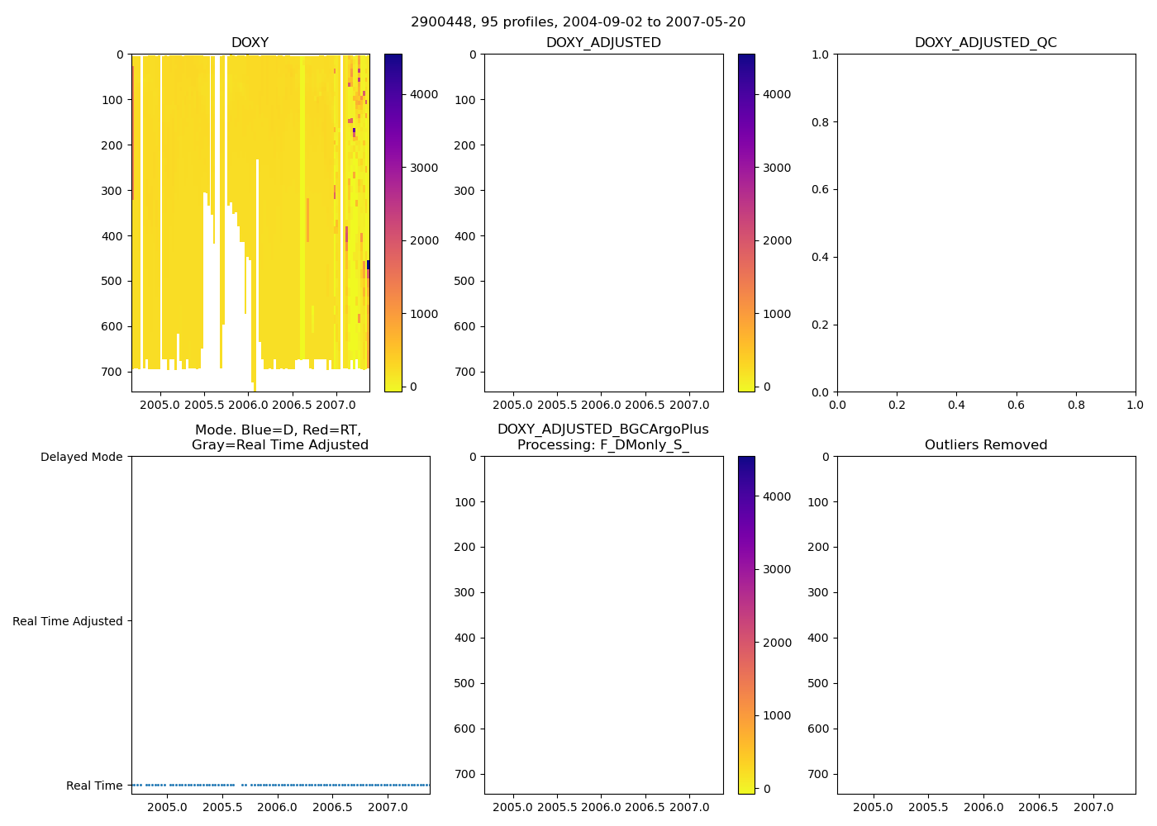Click the 0.8 tick on the DOXY_ADJUSTED_QC y-axis

[821, 122]
